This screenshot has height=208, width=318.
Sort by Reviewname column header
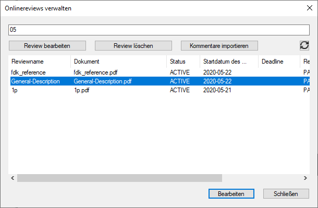(40, 62)
